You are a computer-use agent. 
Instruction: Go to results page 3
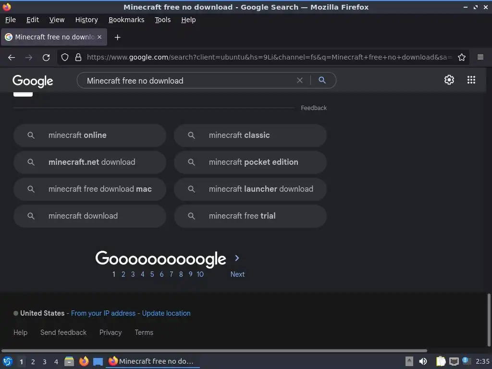click(x=133, y=274)
